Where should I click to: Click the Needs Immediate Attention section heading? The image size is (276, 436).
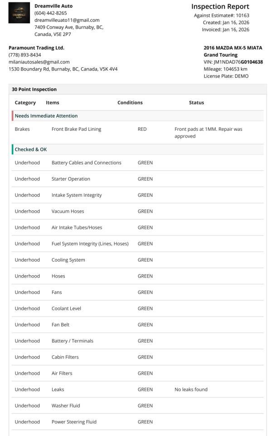46,116
